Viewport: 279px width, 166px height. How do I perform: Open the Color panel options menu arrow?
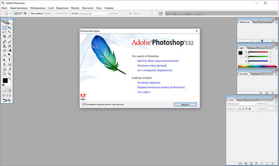click(276, 48)
